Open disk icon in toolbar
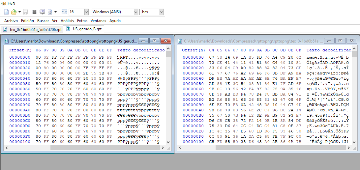The image size is (360, 170). point(42,12)
